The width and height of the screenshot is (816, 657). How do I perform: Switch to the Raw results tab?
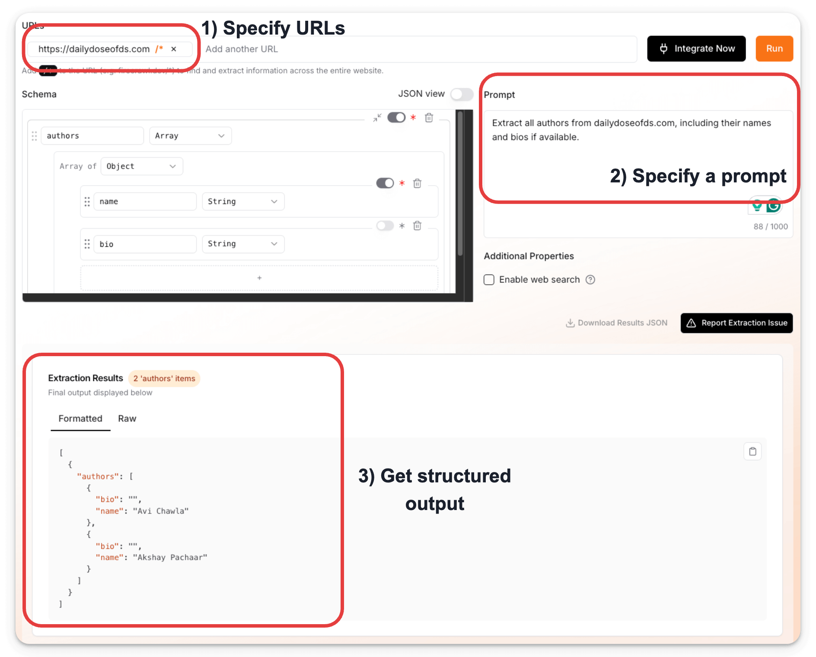[127, 418]
